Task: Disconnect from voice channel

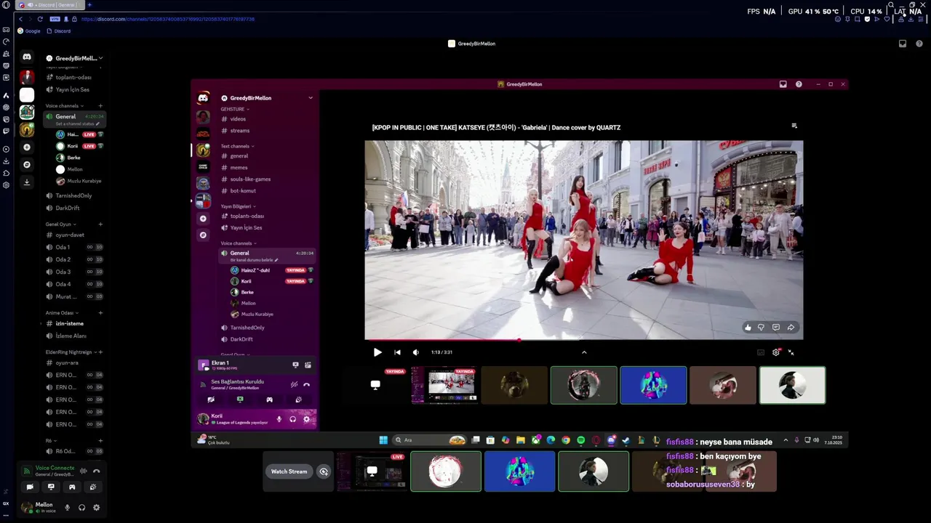Action: pos(96,471)
